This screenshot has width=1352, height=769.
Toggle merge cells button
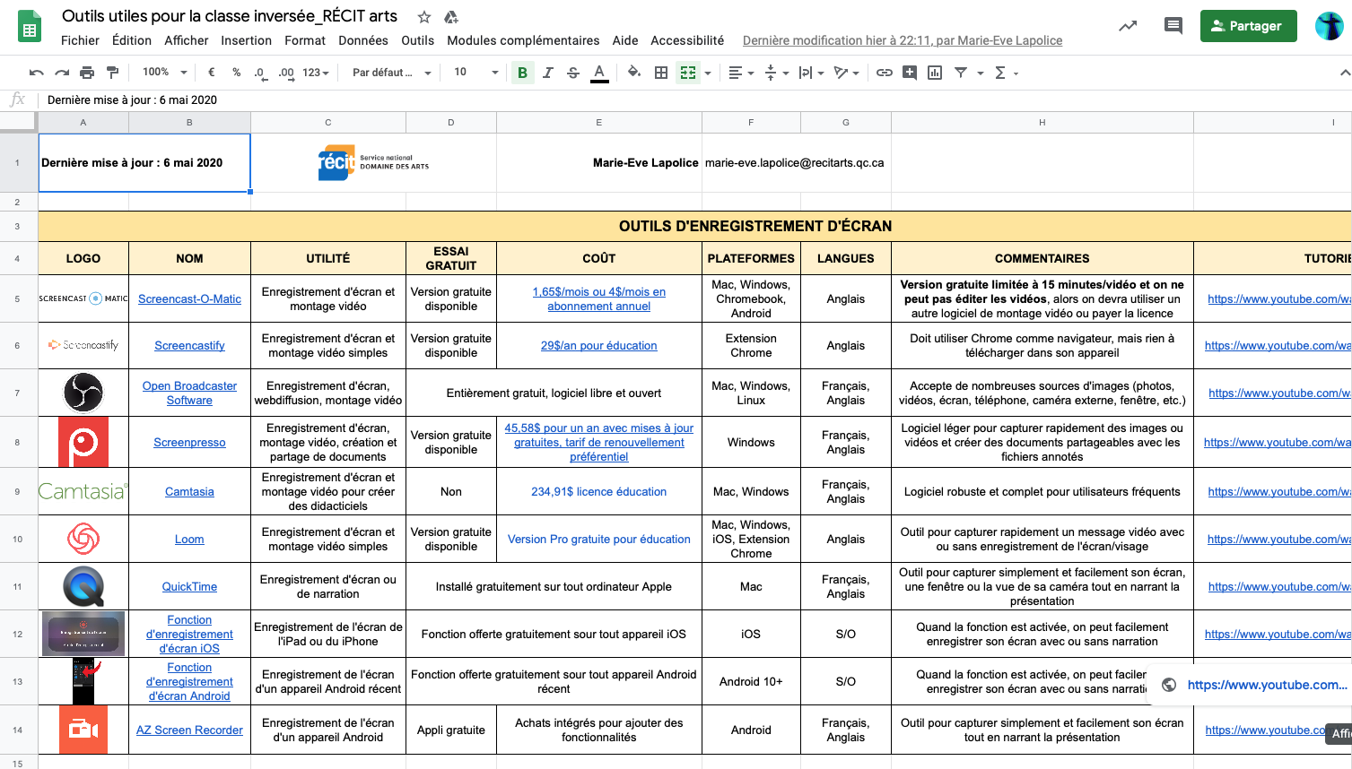(x=688, y=73)
